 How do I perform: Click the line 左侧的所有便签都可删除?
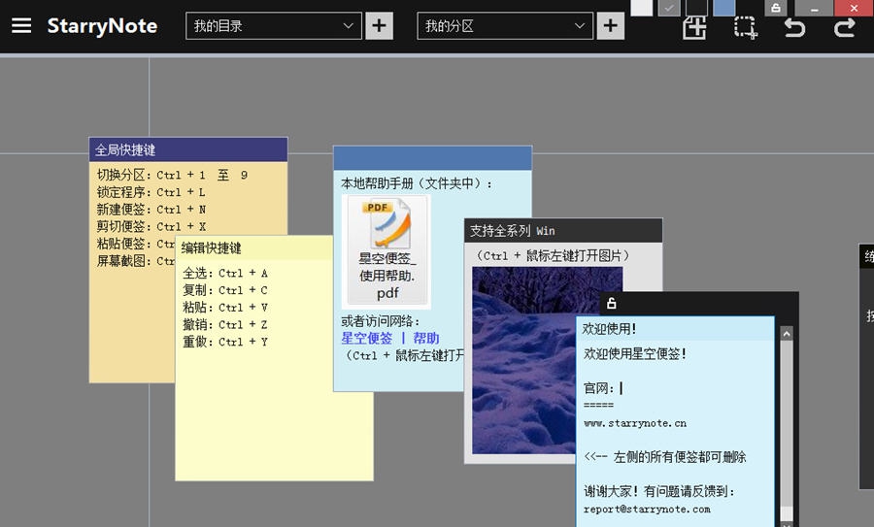(x=665, y=457)
